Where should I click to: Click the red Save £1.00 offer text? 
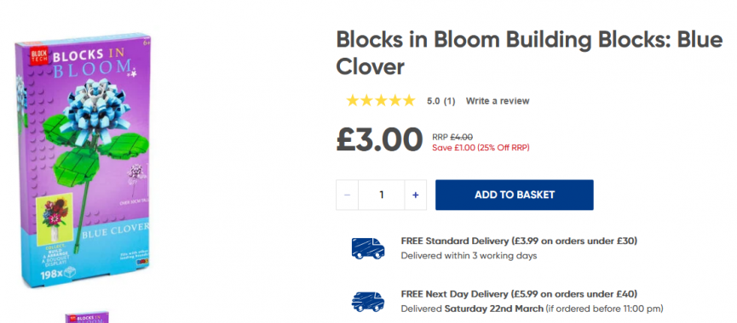point(481,148)
